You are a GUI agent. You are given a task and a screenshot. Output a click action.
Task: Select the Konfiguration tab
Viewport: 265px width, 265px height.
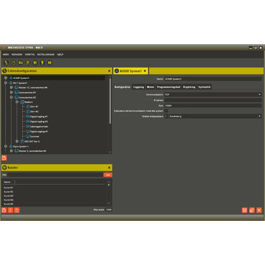(122, 87)
